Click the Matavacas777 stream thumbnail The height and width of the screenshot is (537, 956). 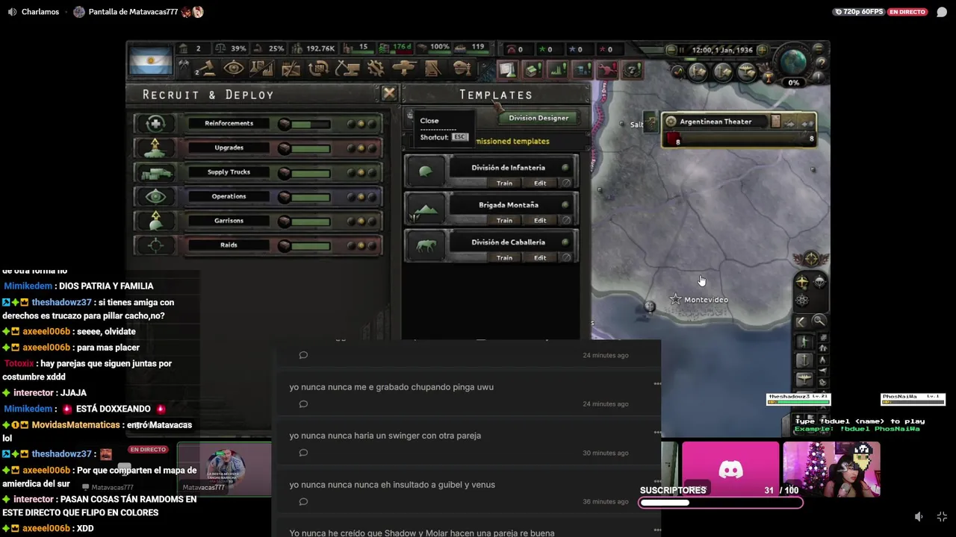(225, 469)
